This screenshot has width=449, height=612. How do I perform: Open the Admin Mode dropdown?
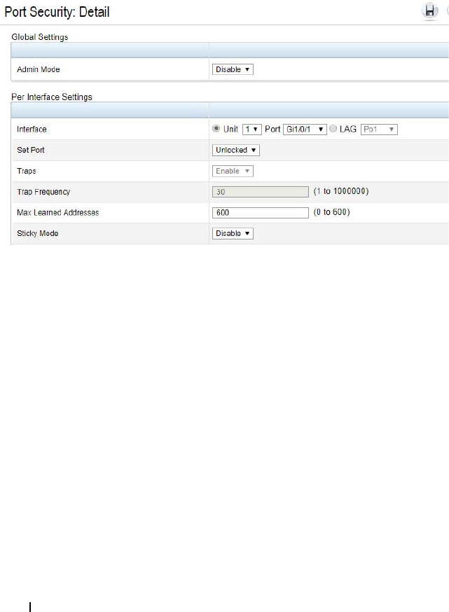[x=233, y=69]
